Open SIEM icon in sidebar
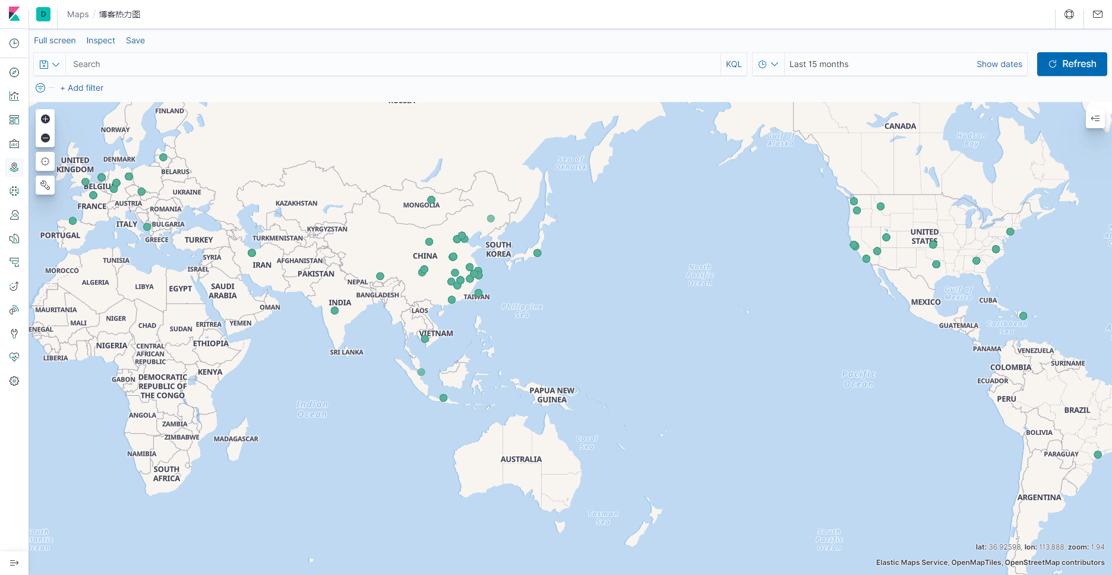Image resolution: width=1112 pixels, height=575 pixels. [x=14, y=310]
